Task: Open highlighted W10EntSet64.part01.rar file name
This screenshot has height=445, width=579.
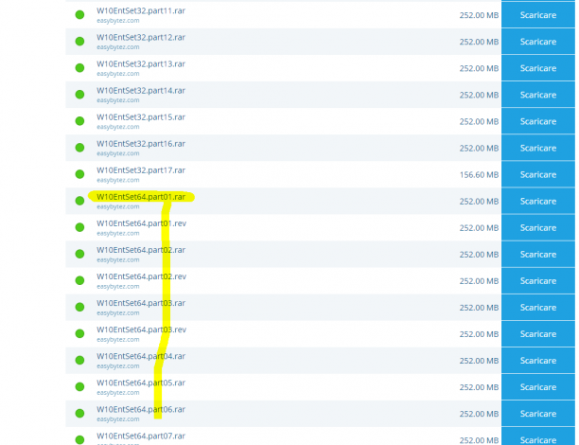Action: [141, 197]
